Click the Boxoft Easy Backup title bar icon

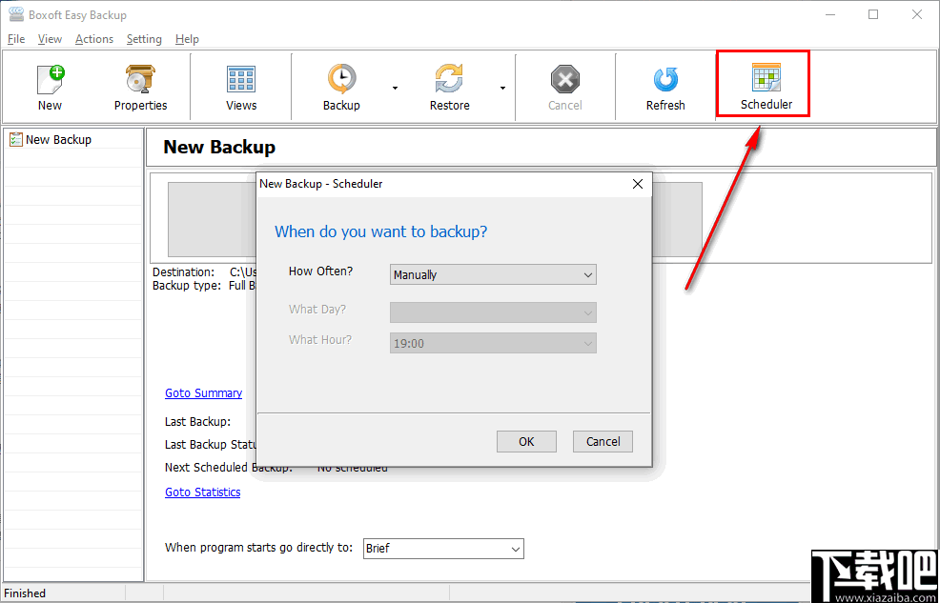(x=14, y=13)
